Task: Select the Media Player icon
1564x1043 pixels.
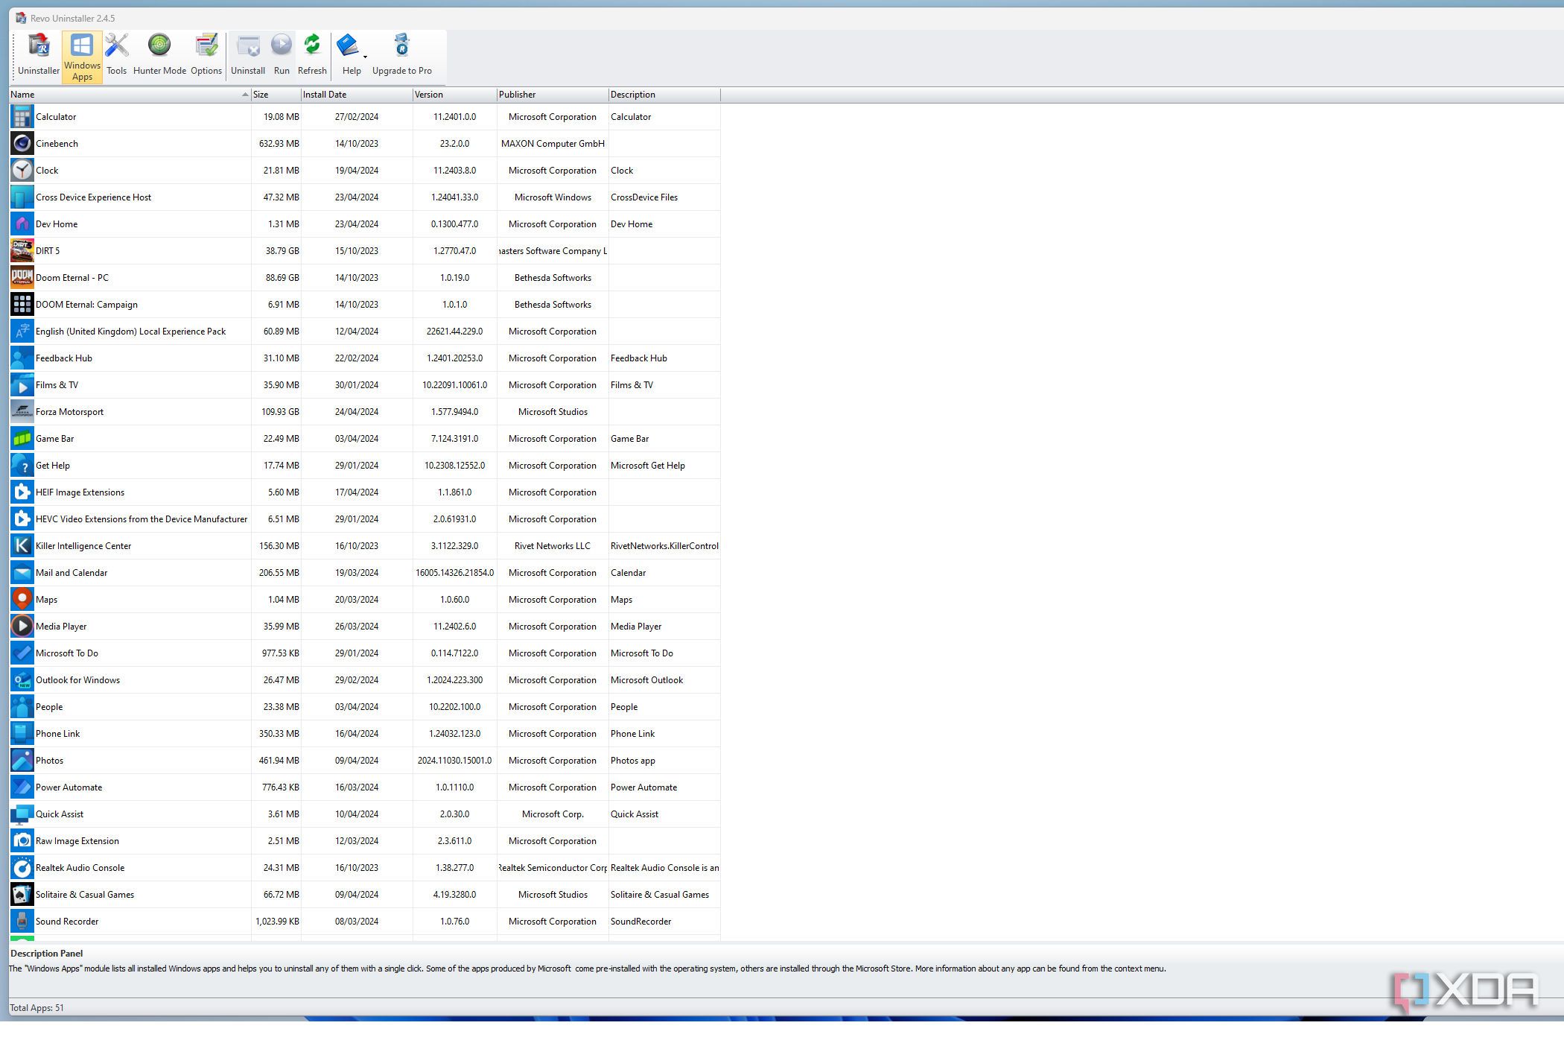Action: pyautogui.click(x=22, y=627)
